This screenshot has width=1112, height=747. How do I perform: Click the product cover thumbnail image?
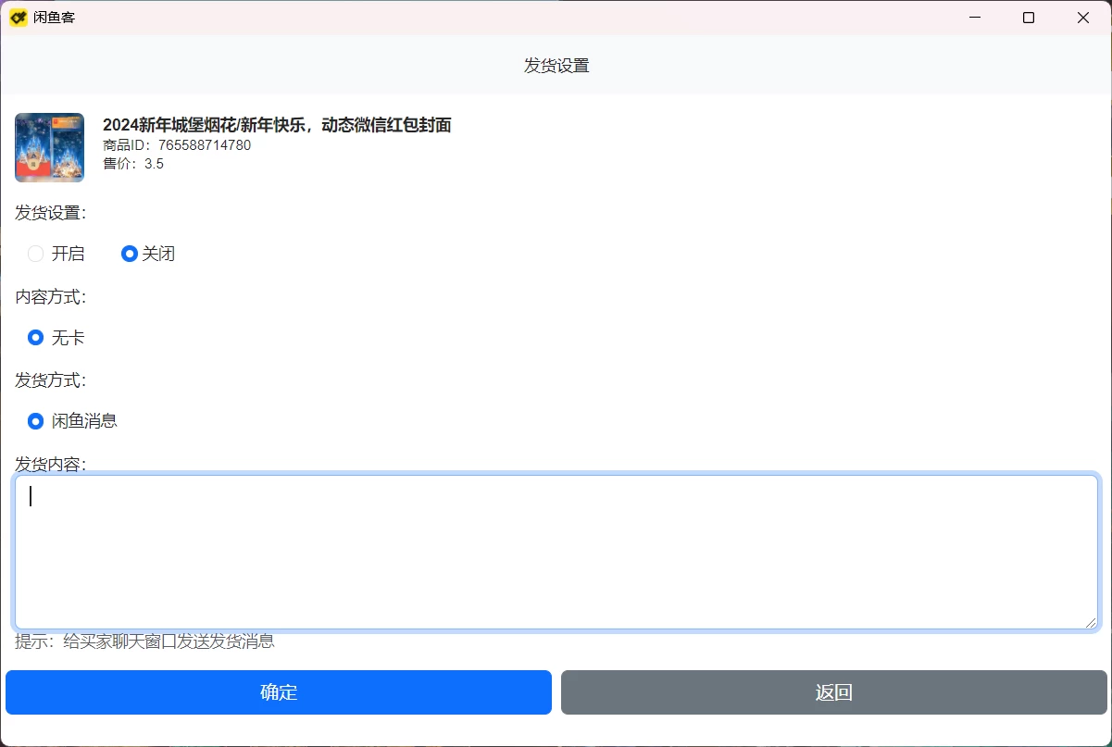click(49, 146)
